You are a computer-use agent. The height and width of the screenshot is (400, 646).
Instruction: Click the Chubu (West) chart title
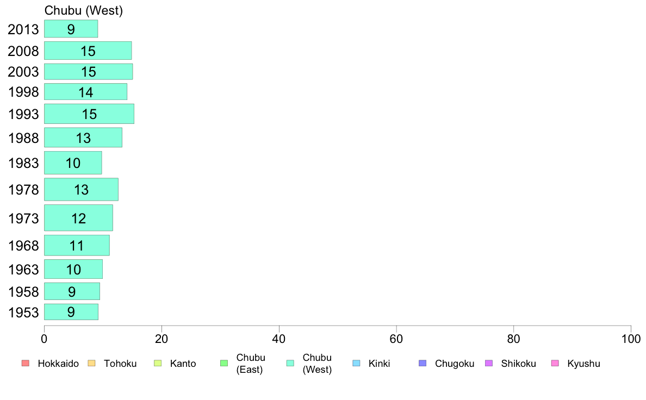[x=84, y=10]
